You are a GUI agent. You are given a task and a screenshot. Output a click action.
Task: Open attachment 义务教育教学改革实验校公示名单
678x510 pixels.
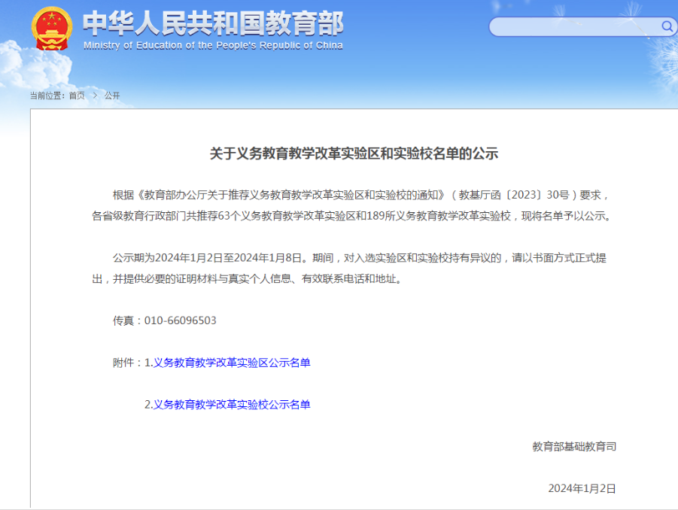(232, 405)
